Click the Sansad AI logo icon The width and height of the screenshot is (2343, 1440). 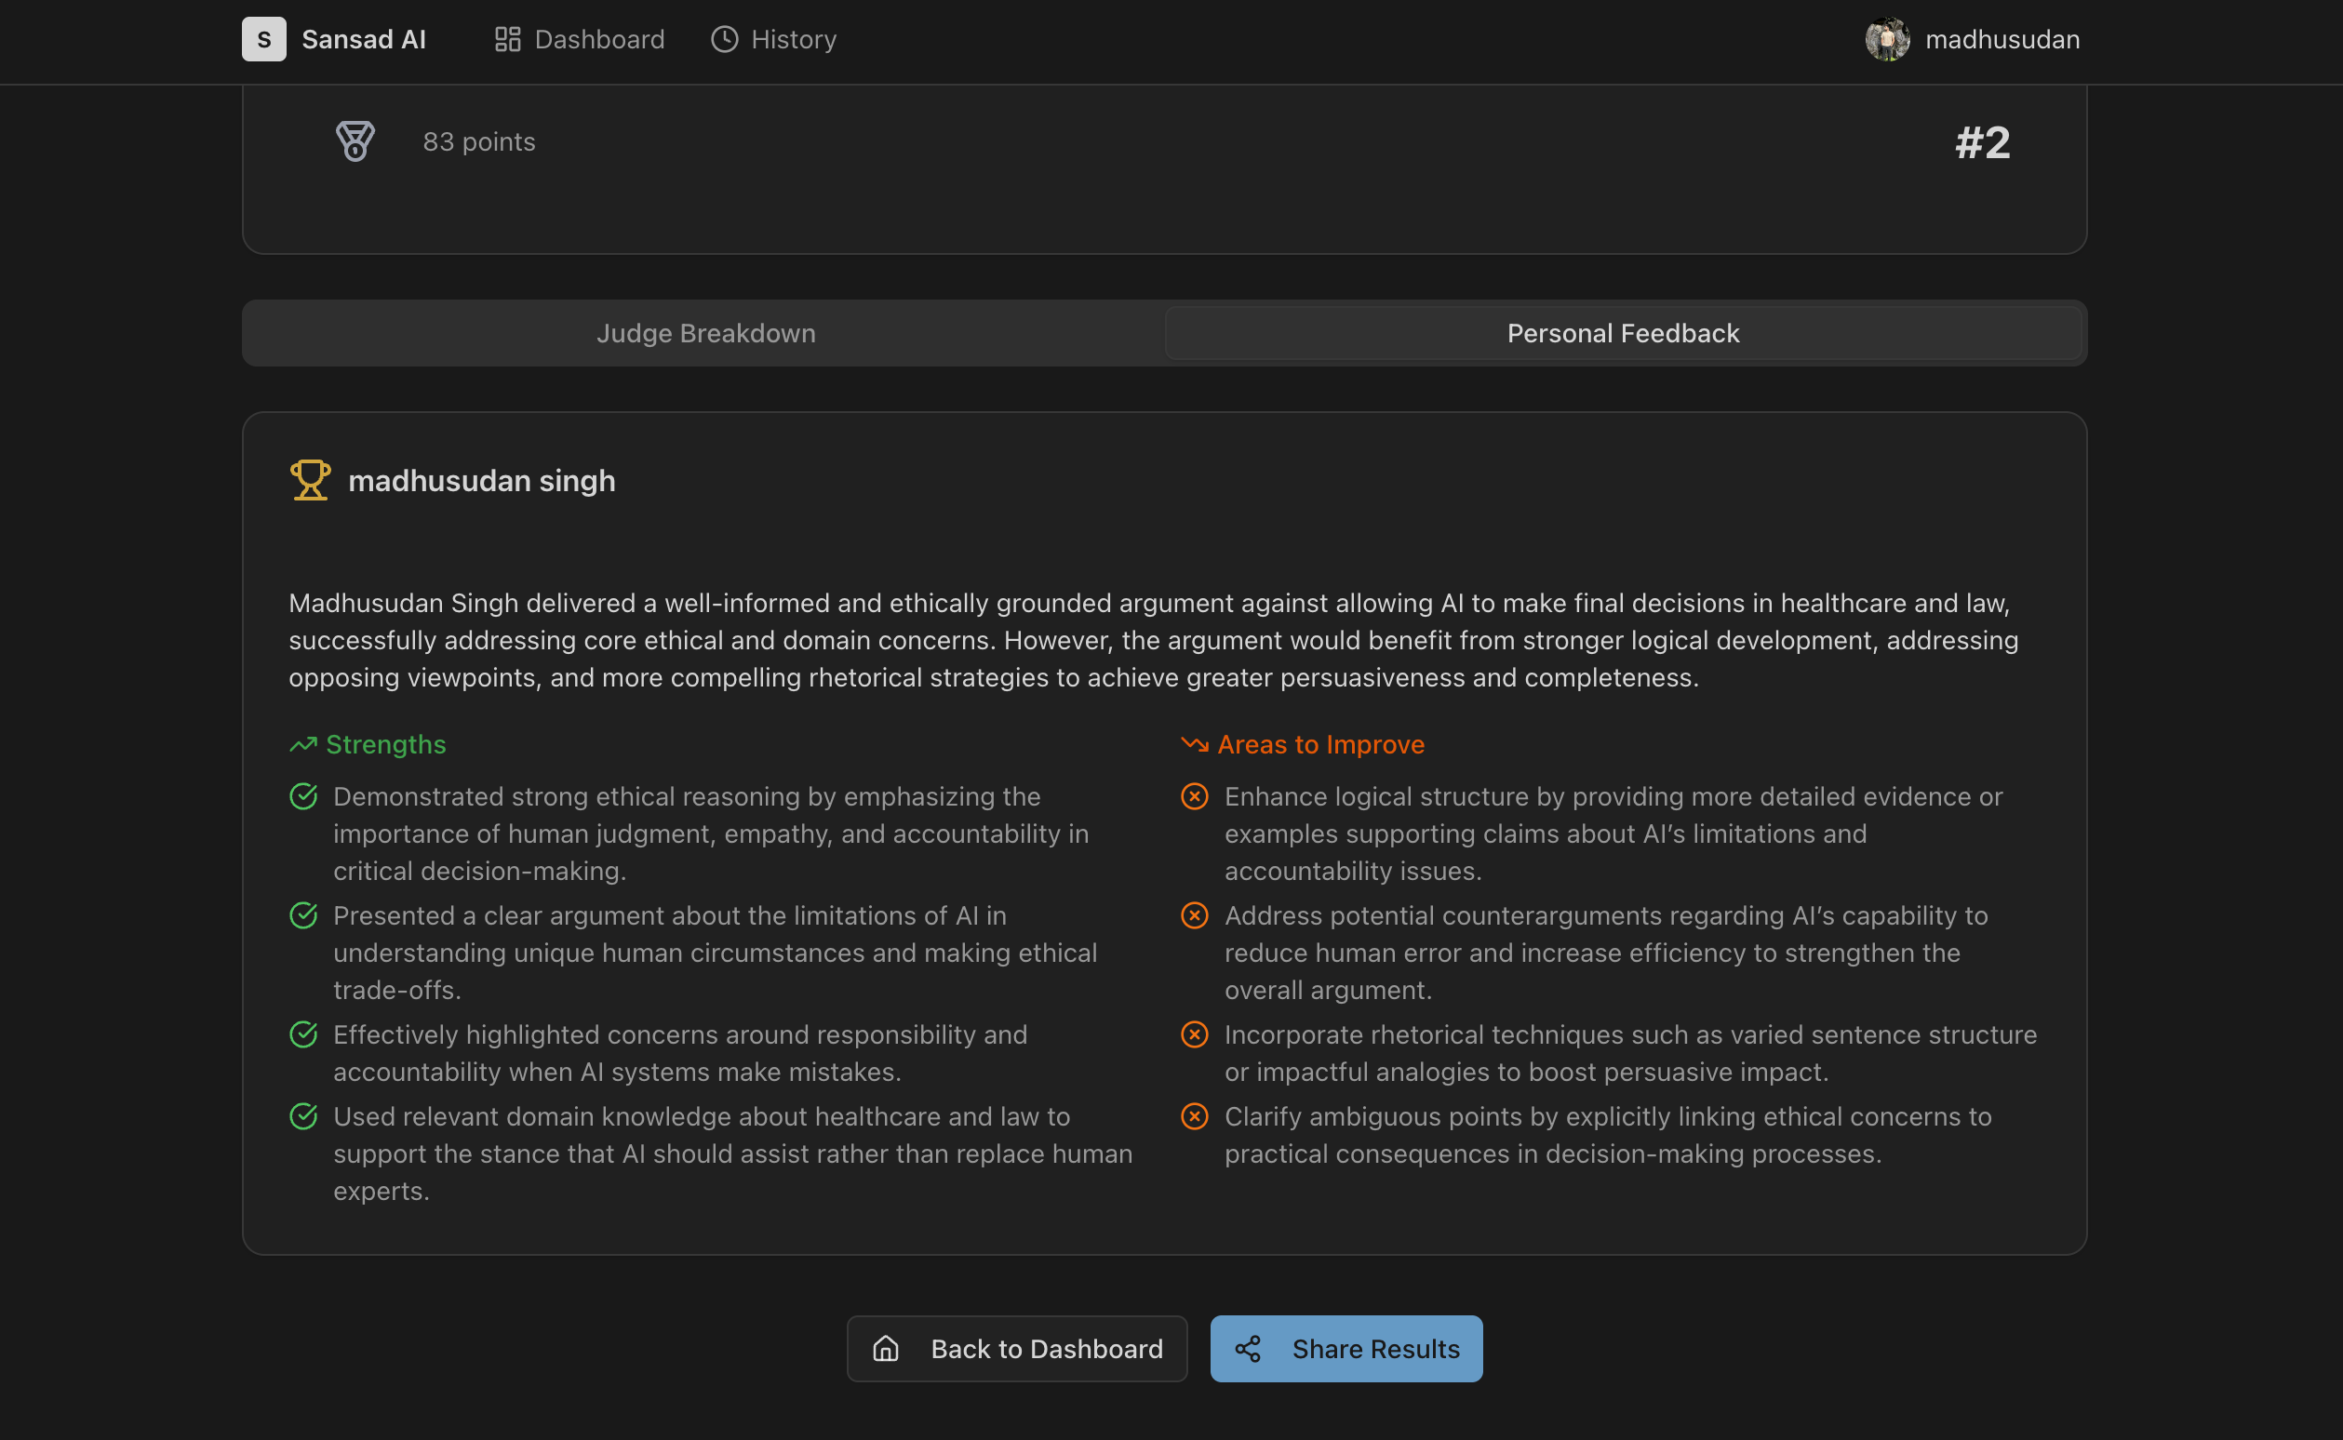264,39
